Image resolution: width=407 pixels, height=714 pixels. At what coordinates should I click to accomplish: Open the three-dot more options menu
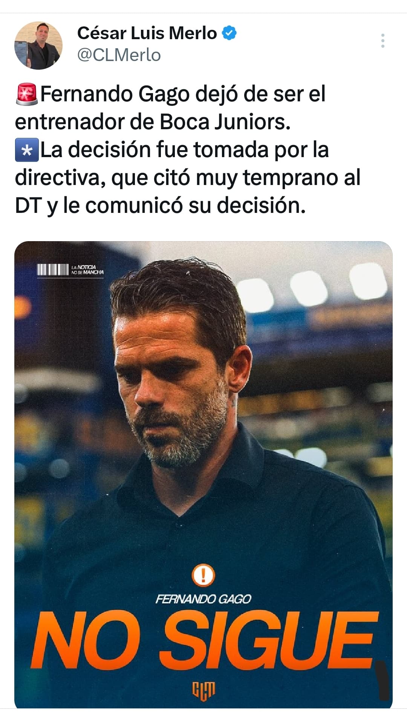tap(383, 41)
